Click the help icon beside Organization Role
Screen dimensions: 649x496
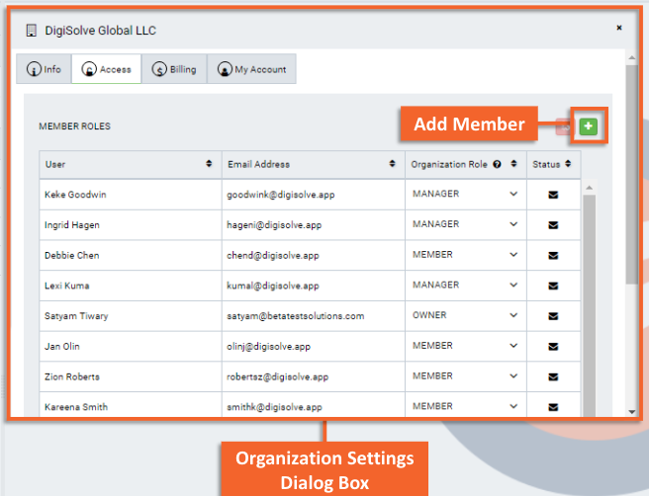[497, 164]
